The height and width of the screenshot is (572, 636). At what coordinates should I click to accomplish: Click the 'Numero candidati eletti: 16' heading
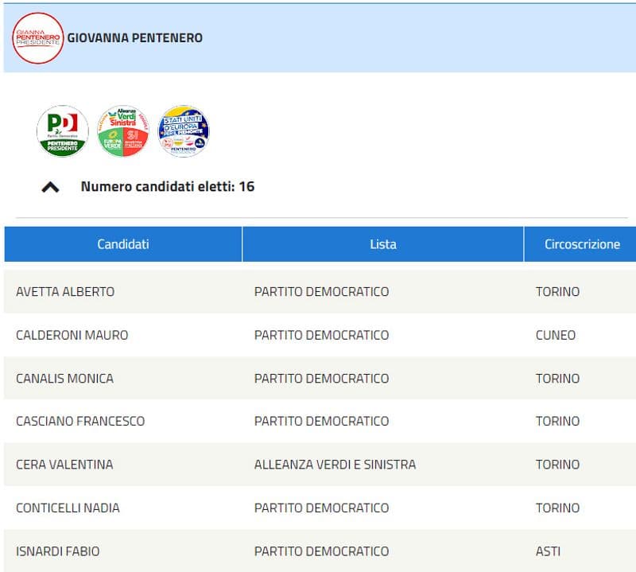[x=169, y=186]
